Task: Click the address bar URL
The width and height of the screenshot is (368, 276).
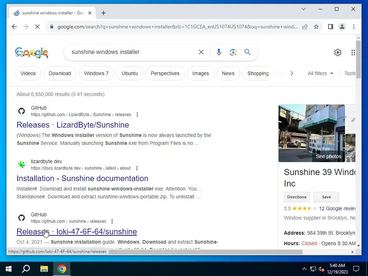Action: (177, 27)
